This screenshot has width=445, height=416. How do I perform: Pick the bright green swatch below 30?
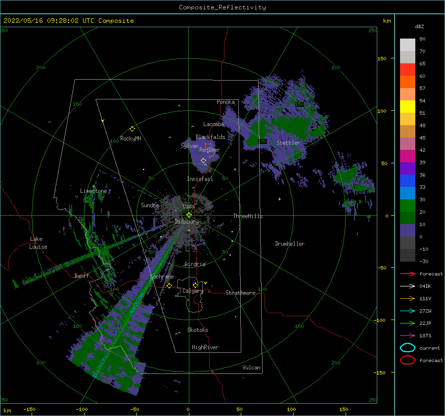click(x=407, y=206)
